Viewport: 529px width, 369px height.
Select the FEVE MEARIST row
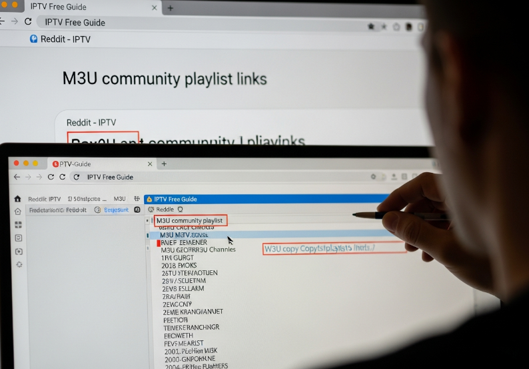click(184, 344)
